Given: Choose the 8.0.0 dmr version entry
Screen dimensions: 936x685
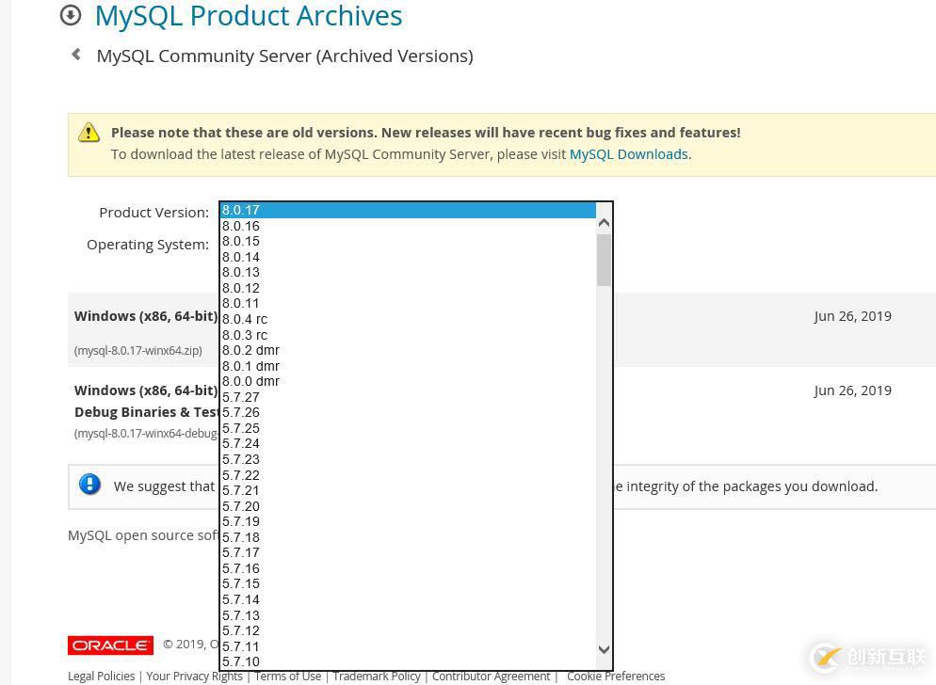Looking at the screenshot, I should [250, 381].
